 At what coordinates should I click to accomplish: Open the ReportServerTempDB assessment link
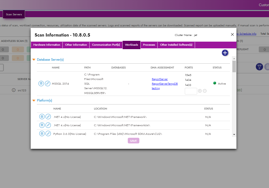point(165,84)
